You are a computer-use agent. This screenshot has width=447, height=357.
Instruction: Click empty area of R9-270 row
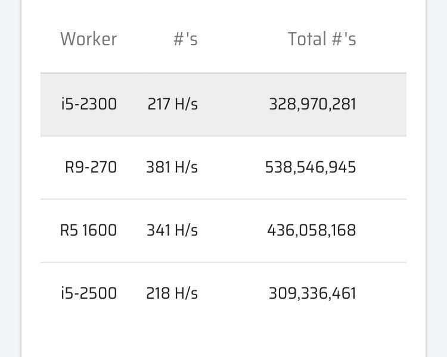pos(381,167)
